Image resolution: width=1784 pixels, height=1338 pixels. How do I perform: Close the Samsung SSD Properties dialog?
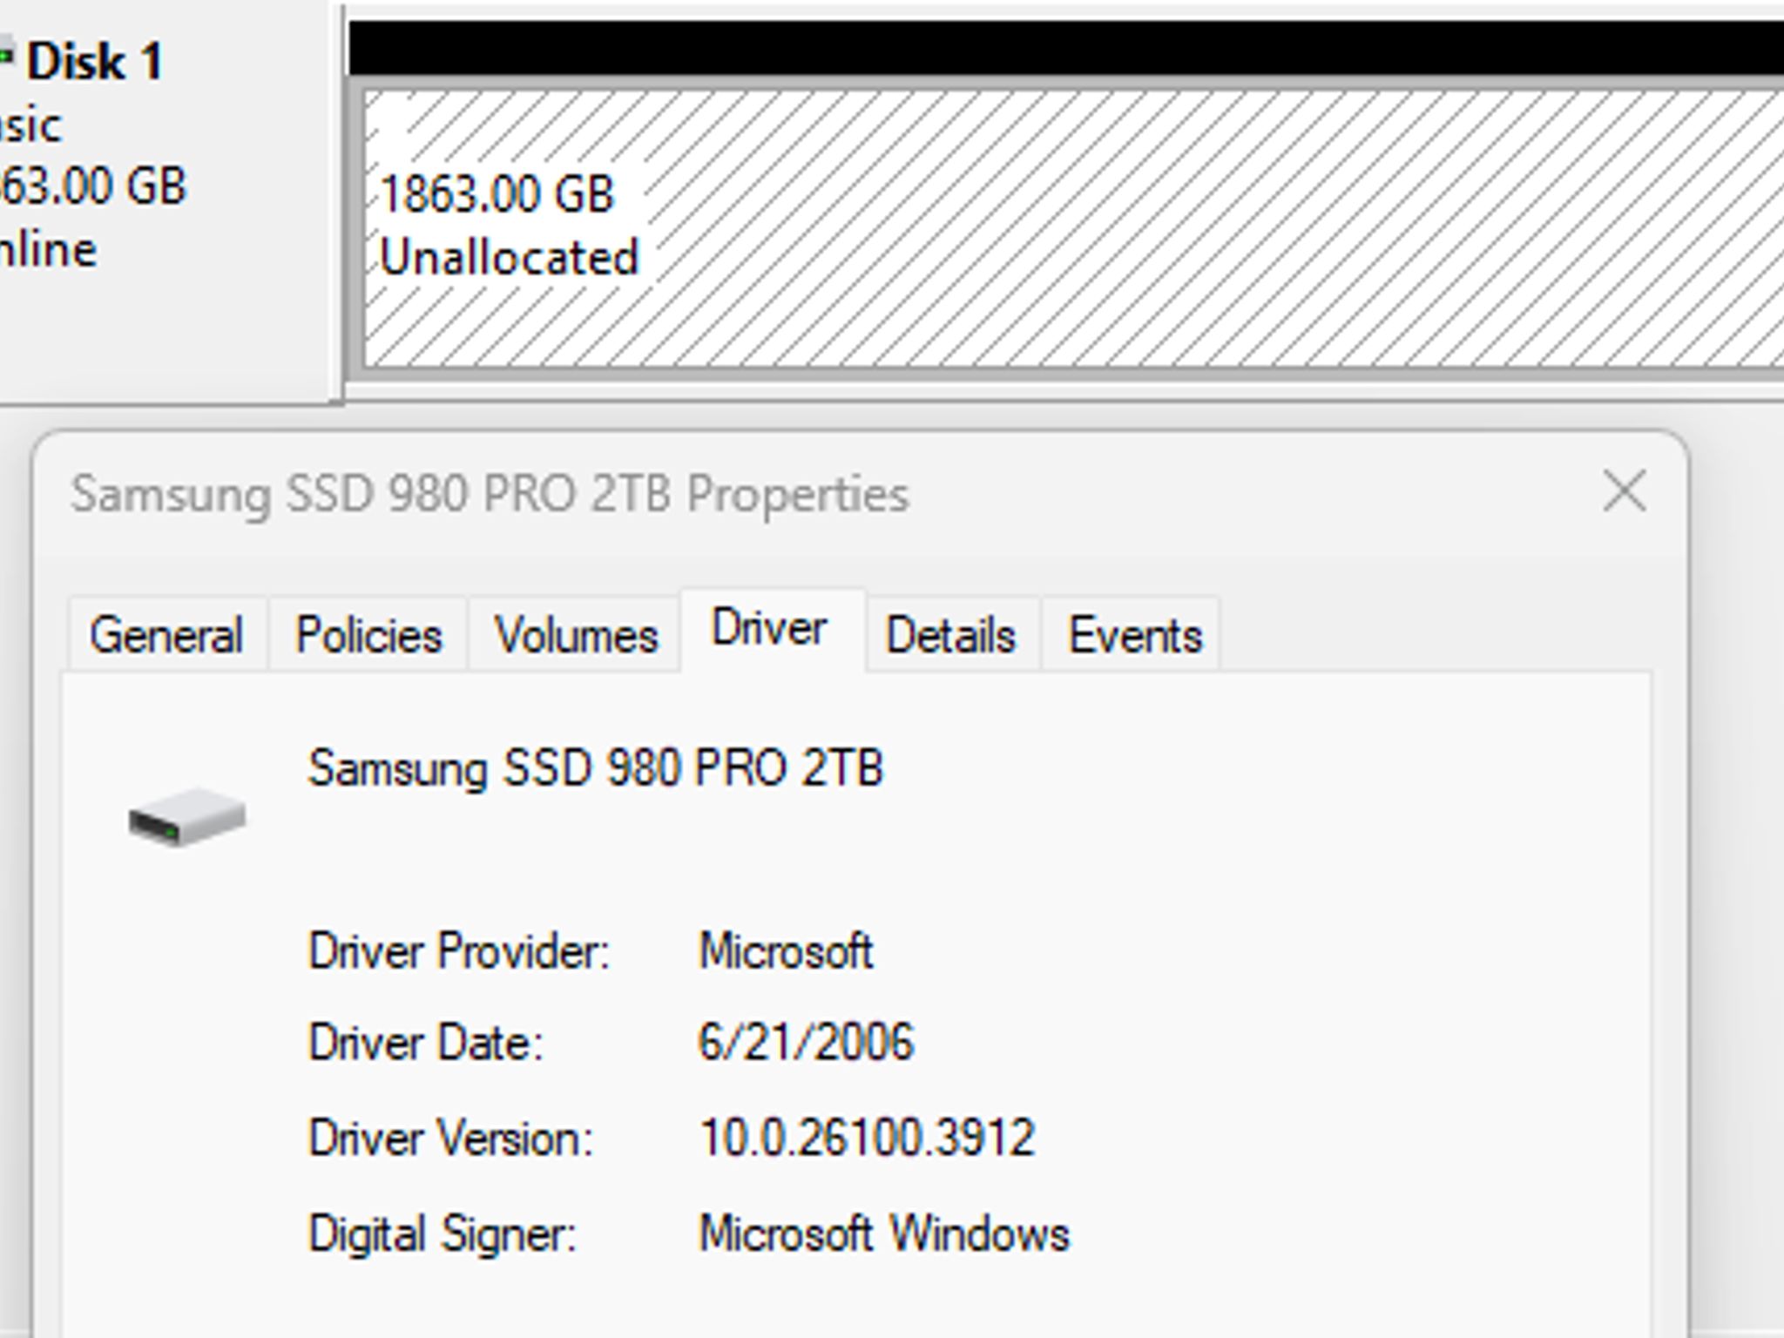click(1624, 492)
